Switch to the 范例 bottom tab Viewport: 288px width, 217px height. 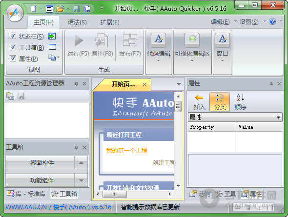pos(200,194)
